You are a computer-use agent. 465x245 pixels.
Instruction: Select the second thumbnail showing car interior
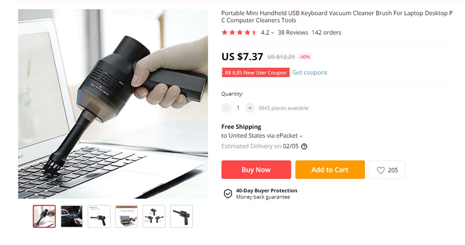click(x=72, y=216)
